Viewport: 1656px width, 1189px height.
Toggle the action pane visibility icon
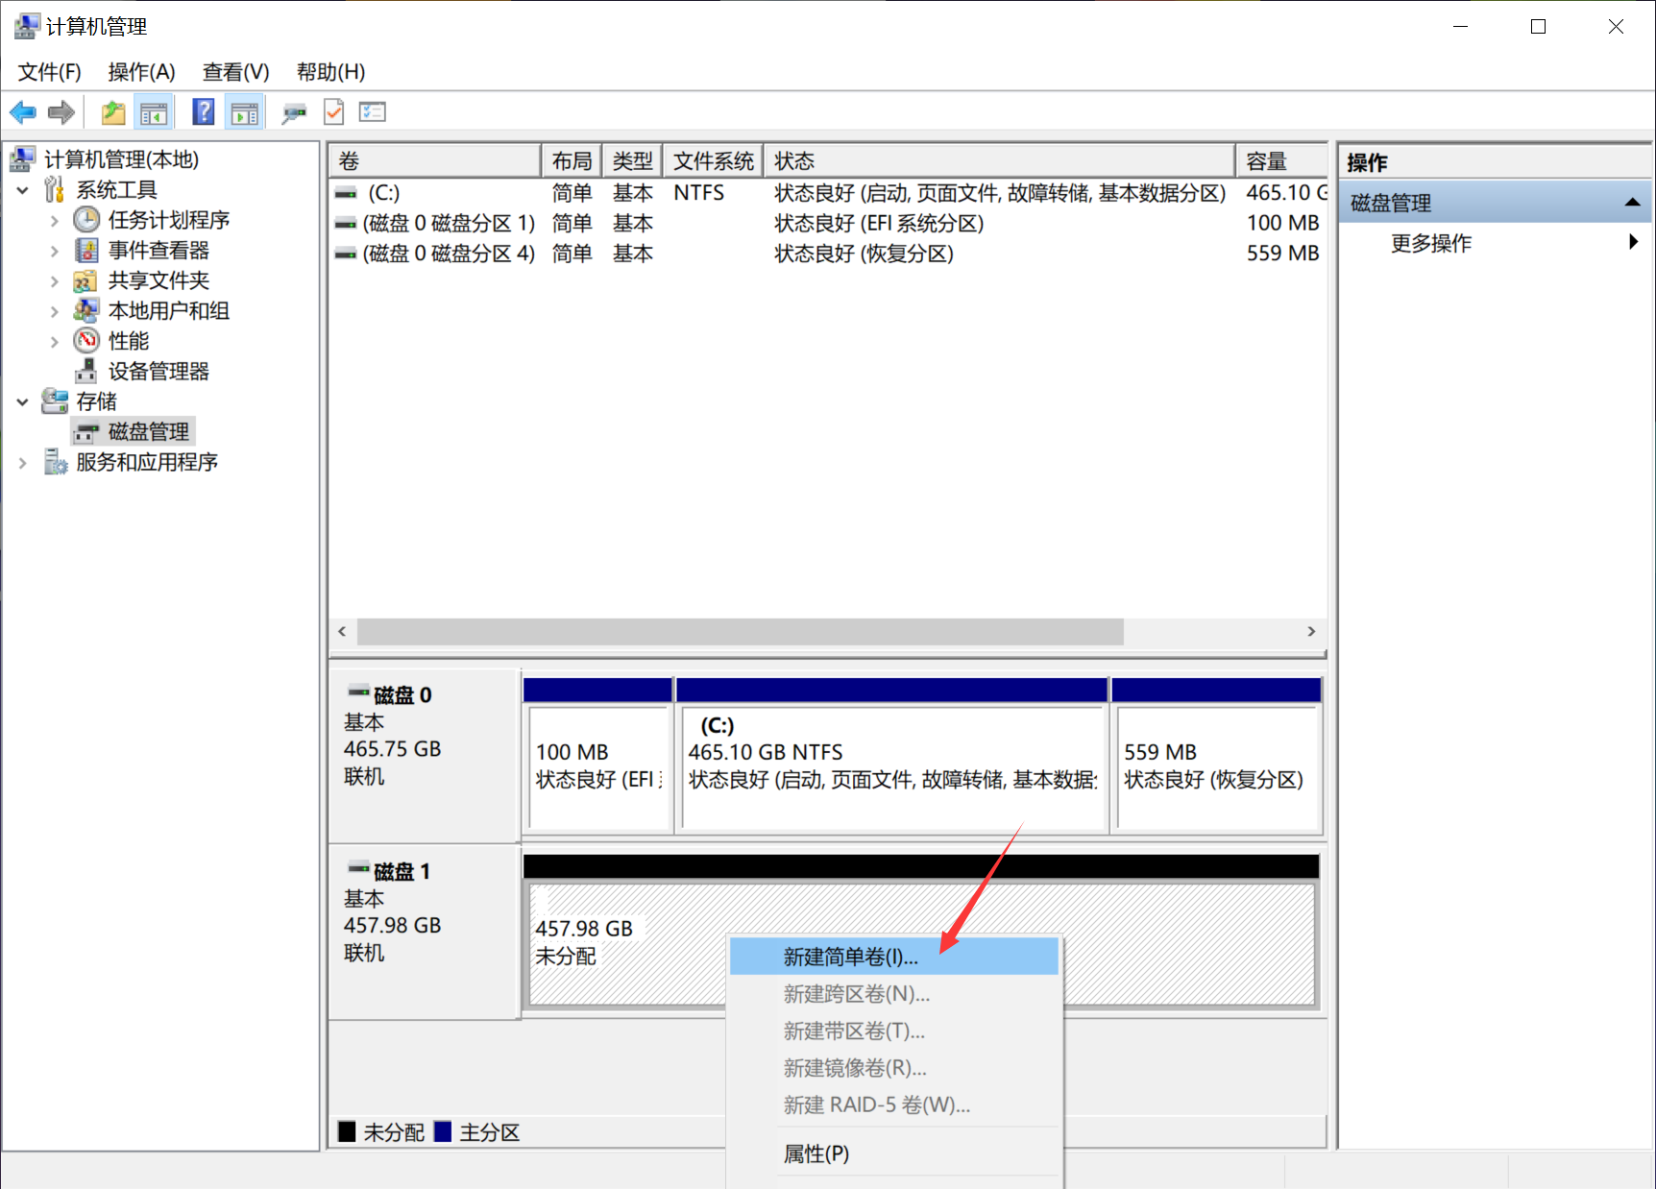click(244, 111)
